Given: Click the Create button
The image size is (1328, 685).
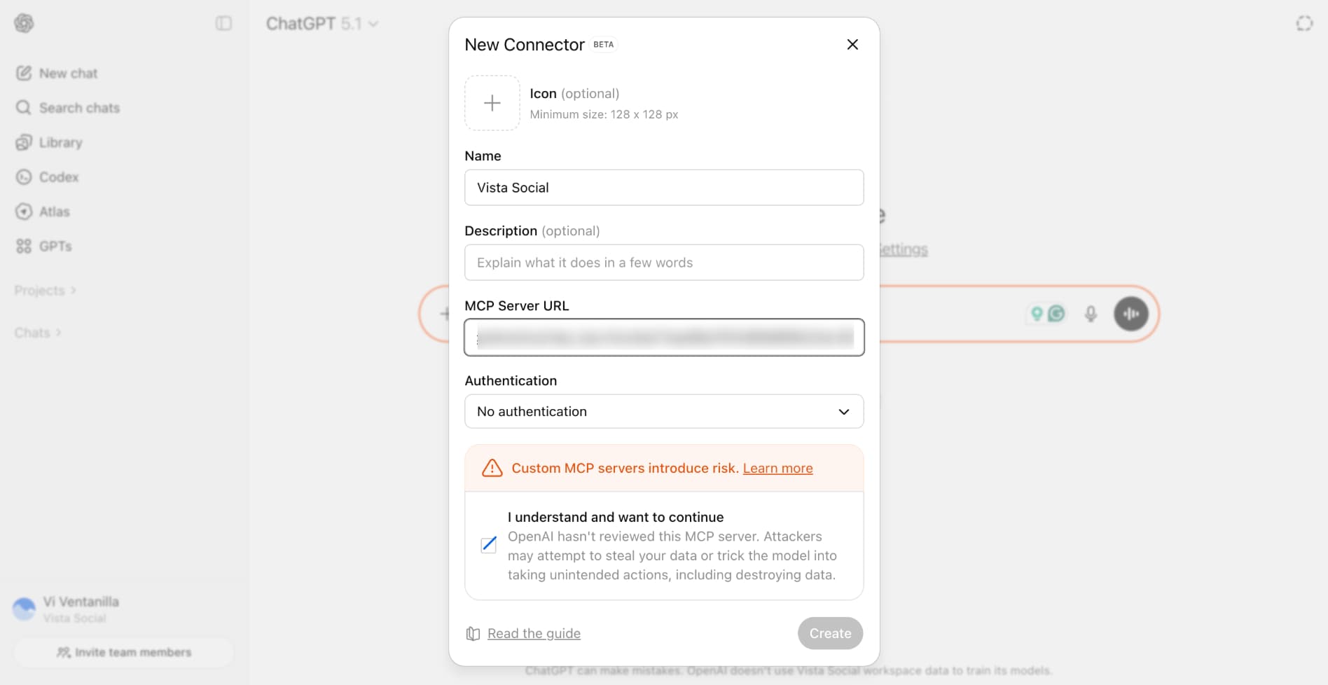Looking at the screenshot, I should coord(830,632).
